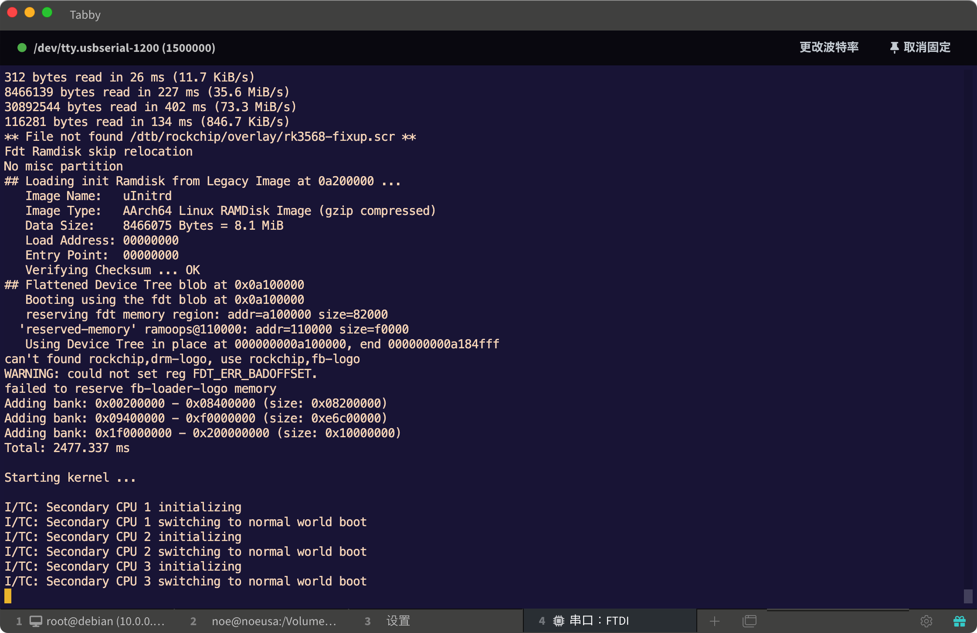Click the /dev/tty.usbserial-1200 connection title

pos(125,48)
